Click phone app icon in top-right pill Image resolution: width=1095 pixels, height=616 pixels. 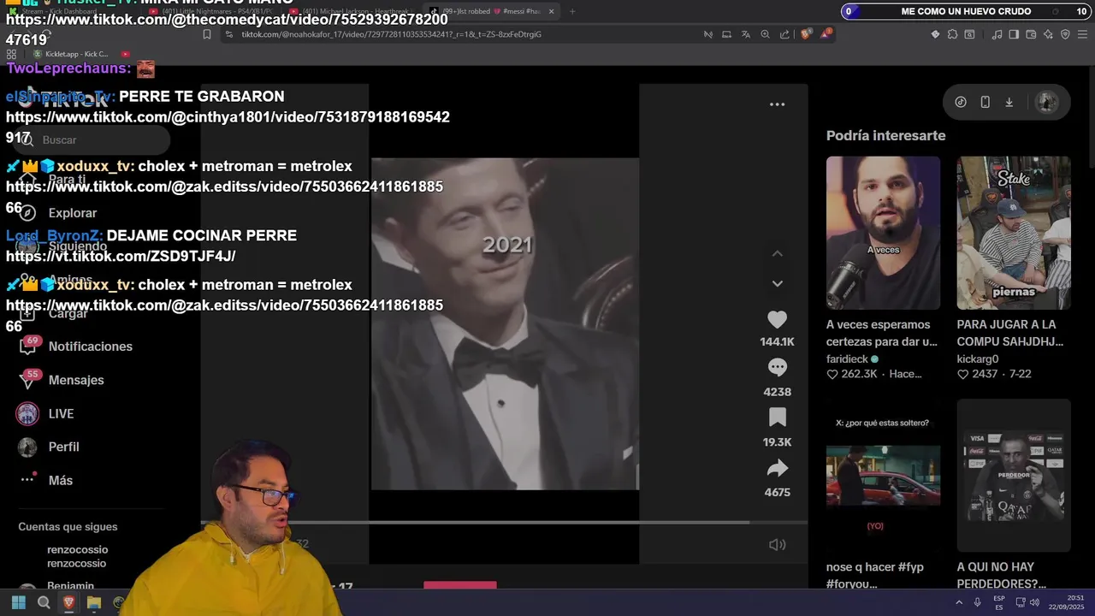point(985,102)
